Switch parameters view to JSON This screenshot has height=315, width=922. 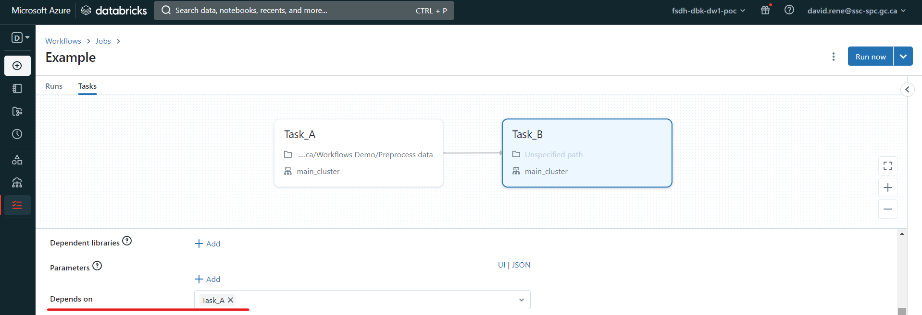pos(521,265)
